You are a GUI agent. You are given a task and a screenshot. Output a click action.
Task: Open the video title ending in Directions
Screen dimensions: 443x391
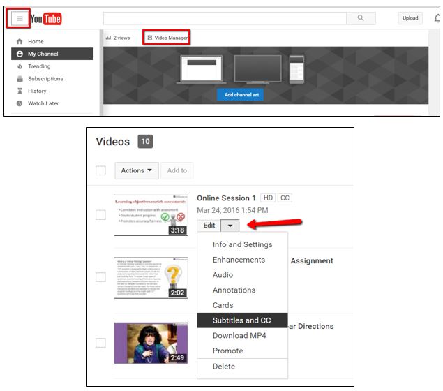pos(311,326)
